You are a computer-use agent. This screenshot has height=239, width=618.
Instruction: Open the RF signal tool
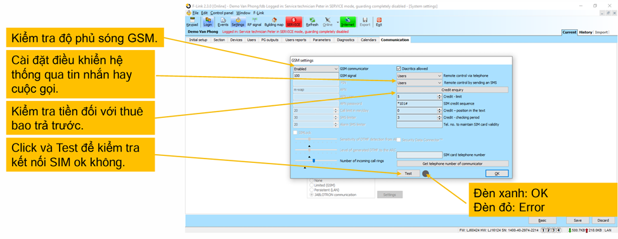click(x=254, y=22)
